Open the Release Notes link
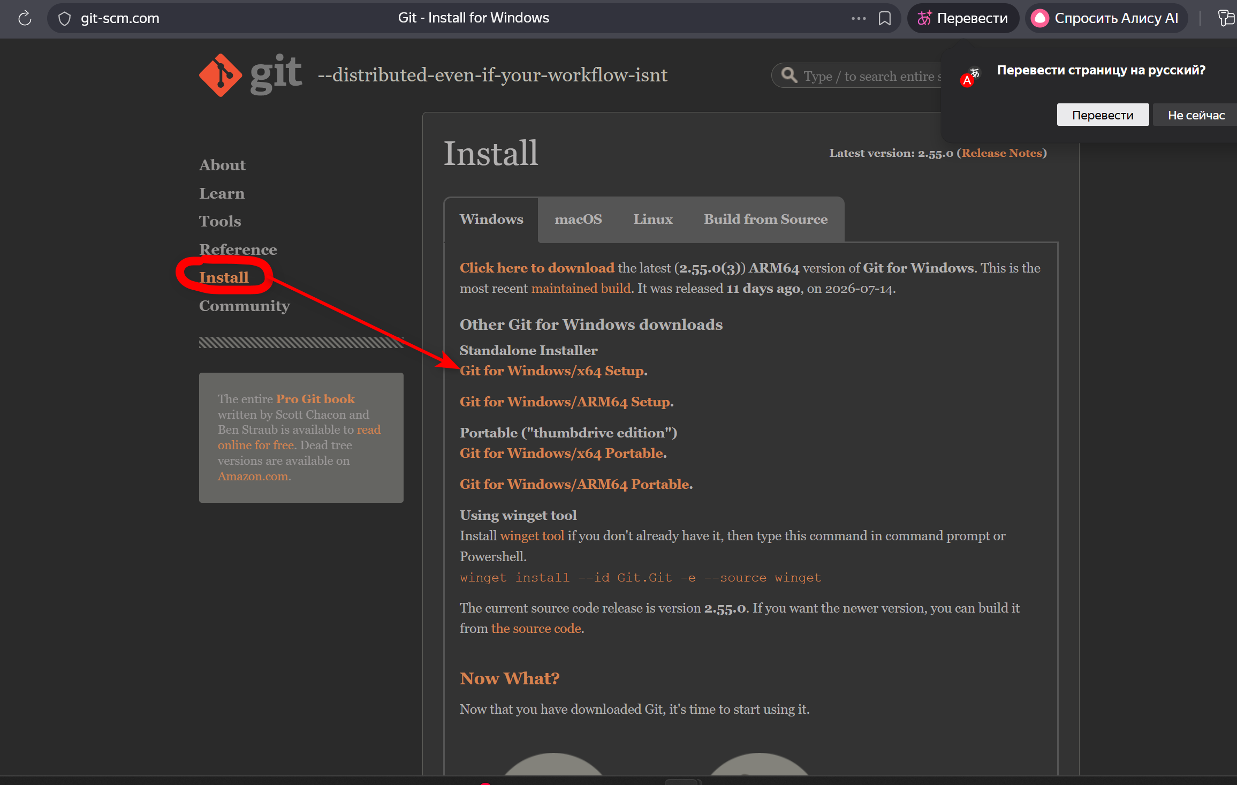The width and height of the screenshot is (1237, 785). click(1001, 153)
